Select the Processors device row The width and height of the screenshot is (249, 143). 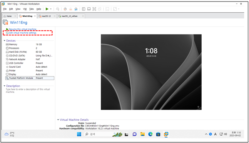pos(30,48)
